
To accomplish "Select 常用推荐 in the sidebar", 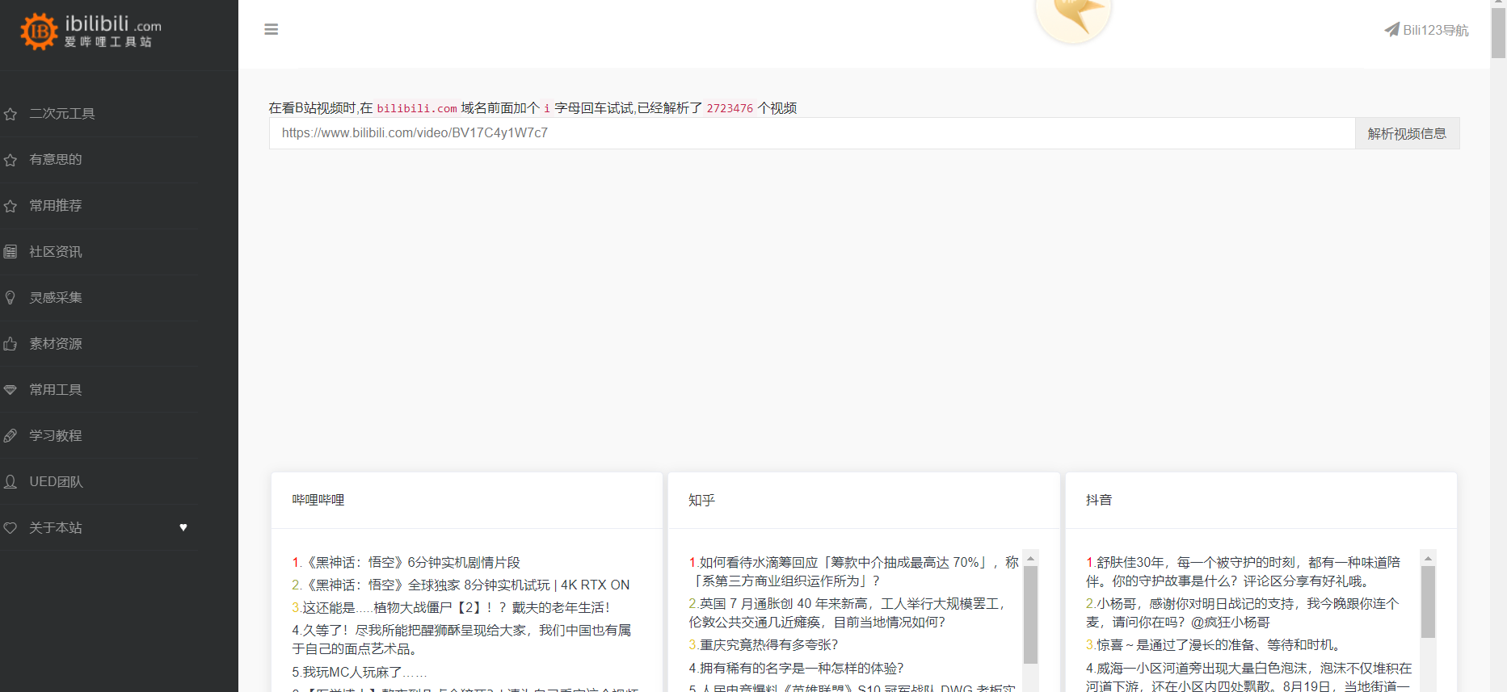I will pyautogui.click(x=56, y=206).
